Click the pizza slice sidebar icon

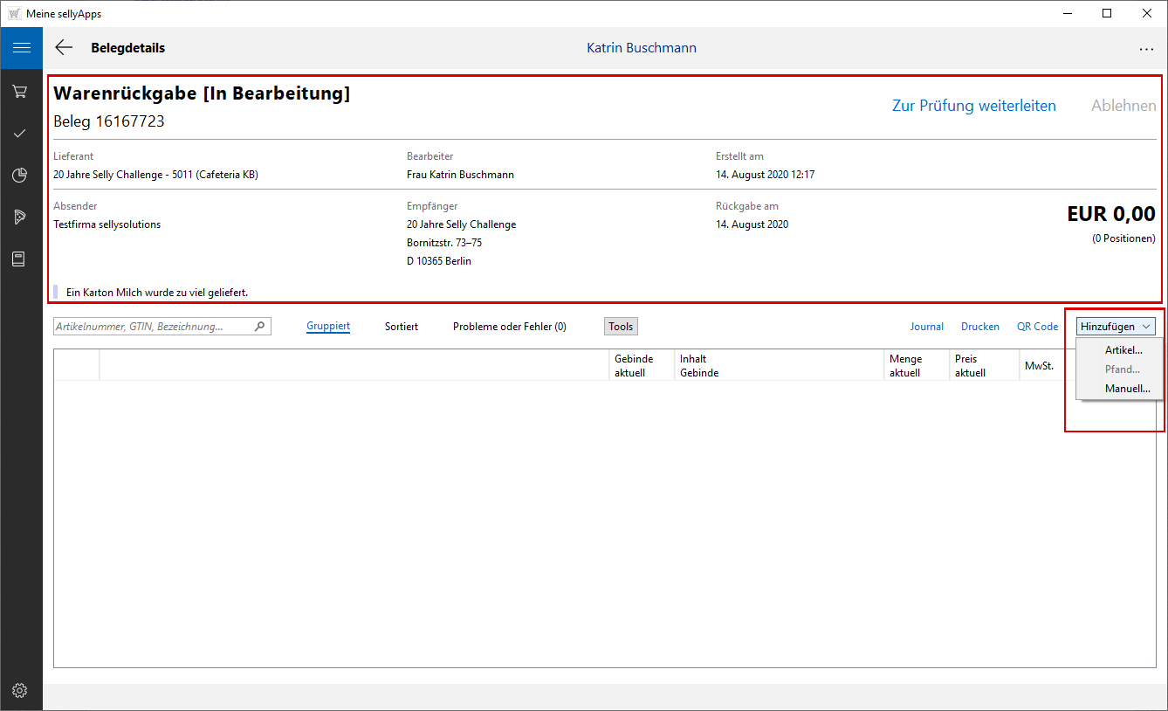pos(20,217)
